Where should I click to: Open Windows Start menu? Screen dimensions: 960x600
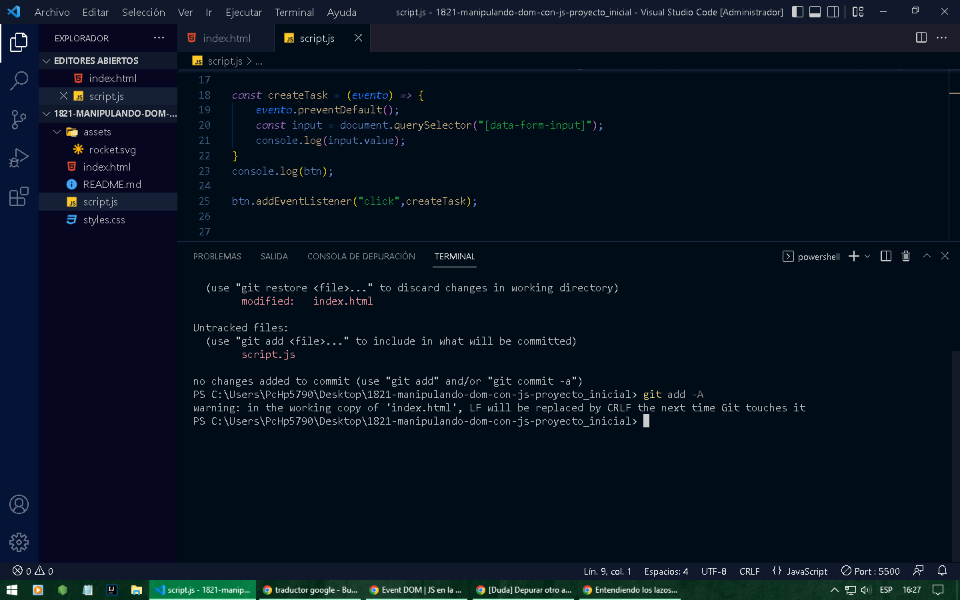click(12, 590)
